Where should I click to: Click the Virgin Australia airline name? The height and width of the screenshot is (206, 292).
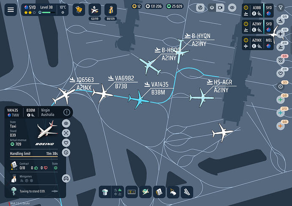[x=48, y=112]
